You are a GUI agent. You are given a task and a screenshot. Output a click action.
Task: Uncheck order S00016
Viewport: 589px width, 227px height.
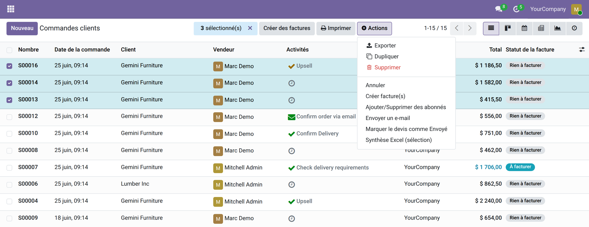click(x=10, y=66)
